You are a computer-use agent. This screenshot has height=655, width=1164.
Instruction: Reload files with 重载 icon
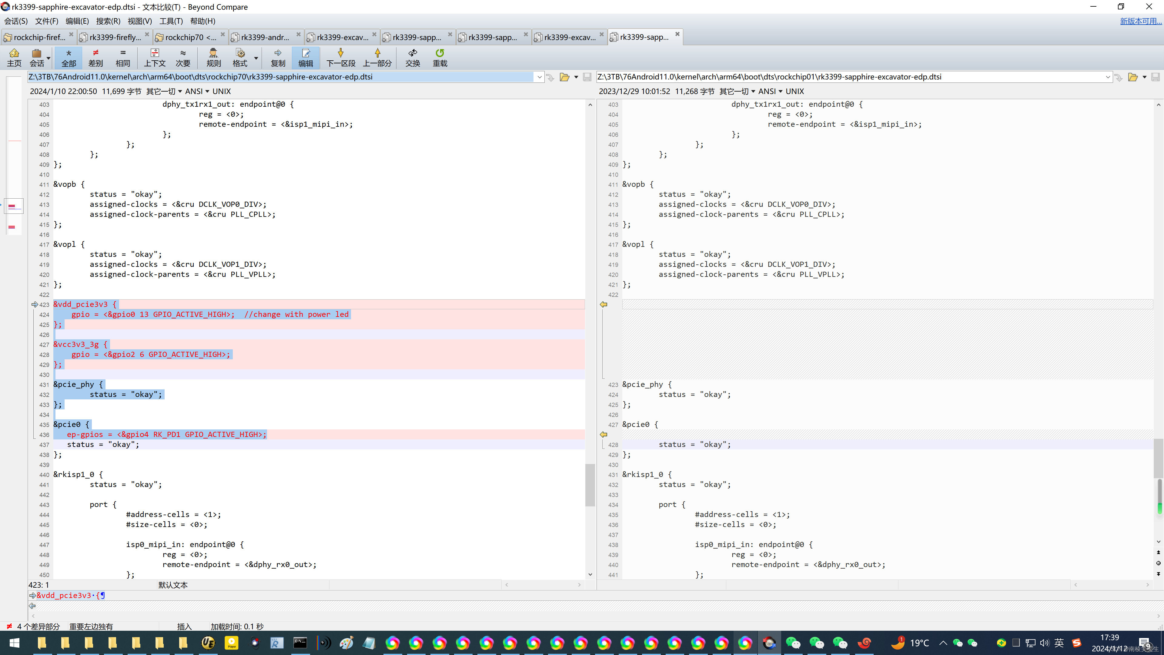[440, 57]
